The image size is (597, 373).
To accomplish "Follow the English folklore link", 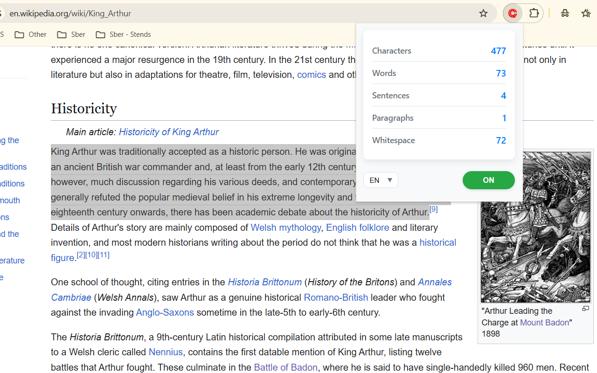I will 358,228.
